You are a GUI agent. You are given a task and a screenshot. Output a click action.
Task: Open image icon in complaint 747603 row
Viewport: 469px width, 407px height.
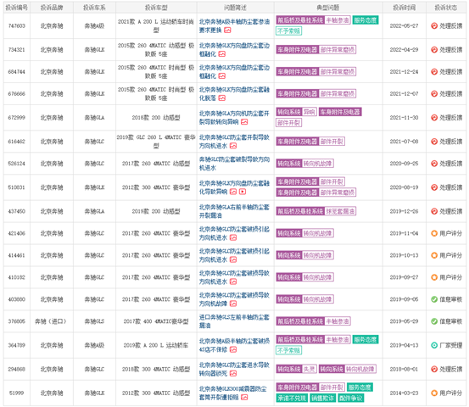pyautogui.click(x=227, y=31)
